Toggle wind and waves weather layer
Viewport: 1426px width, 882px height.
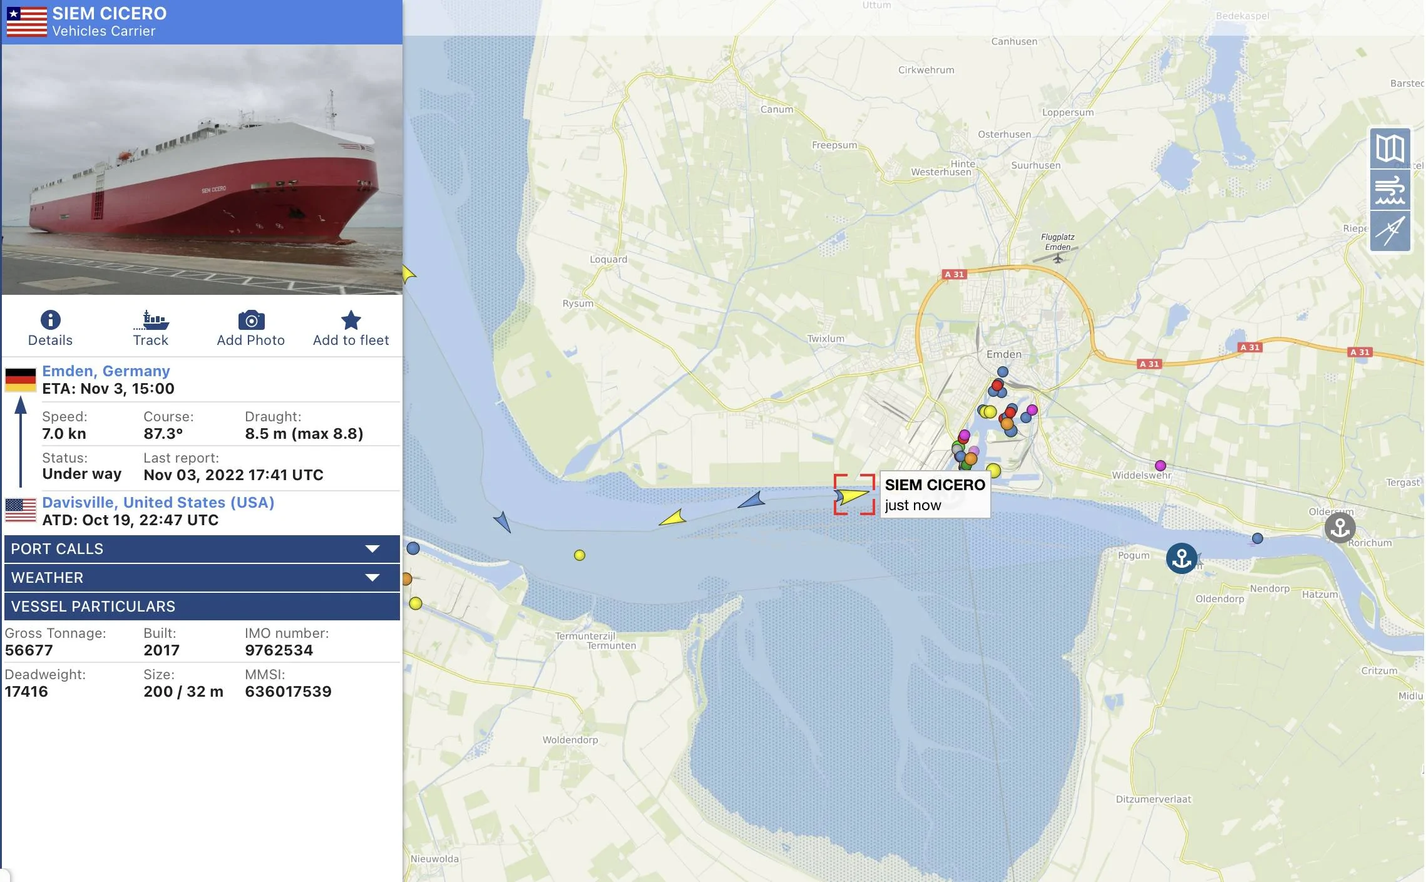coord(1390,190)
